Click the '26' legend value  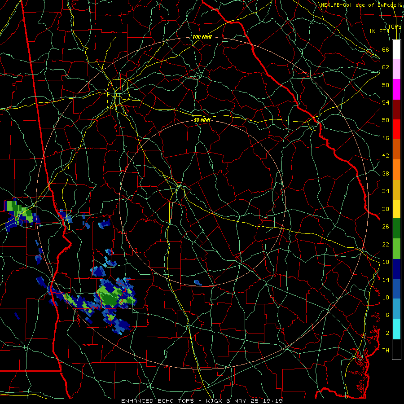click(386, 227)
